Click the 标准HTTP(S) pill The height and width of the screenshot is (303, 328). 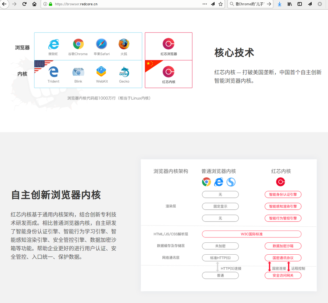click(220, 258)
